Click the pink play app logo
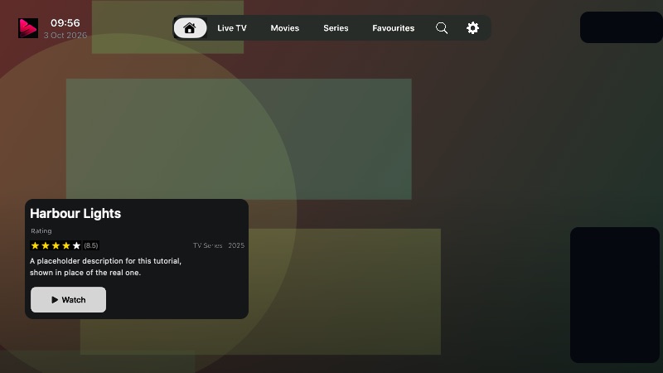The image size is (663, 373). click(x=28, y=28)
